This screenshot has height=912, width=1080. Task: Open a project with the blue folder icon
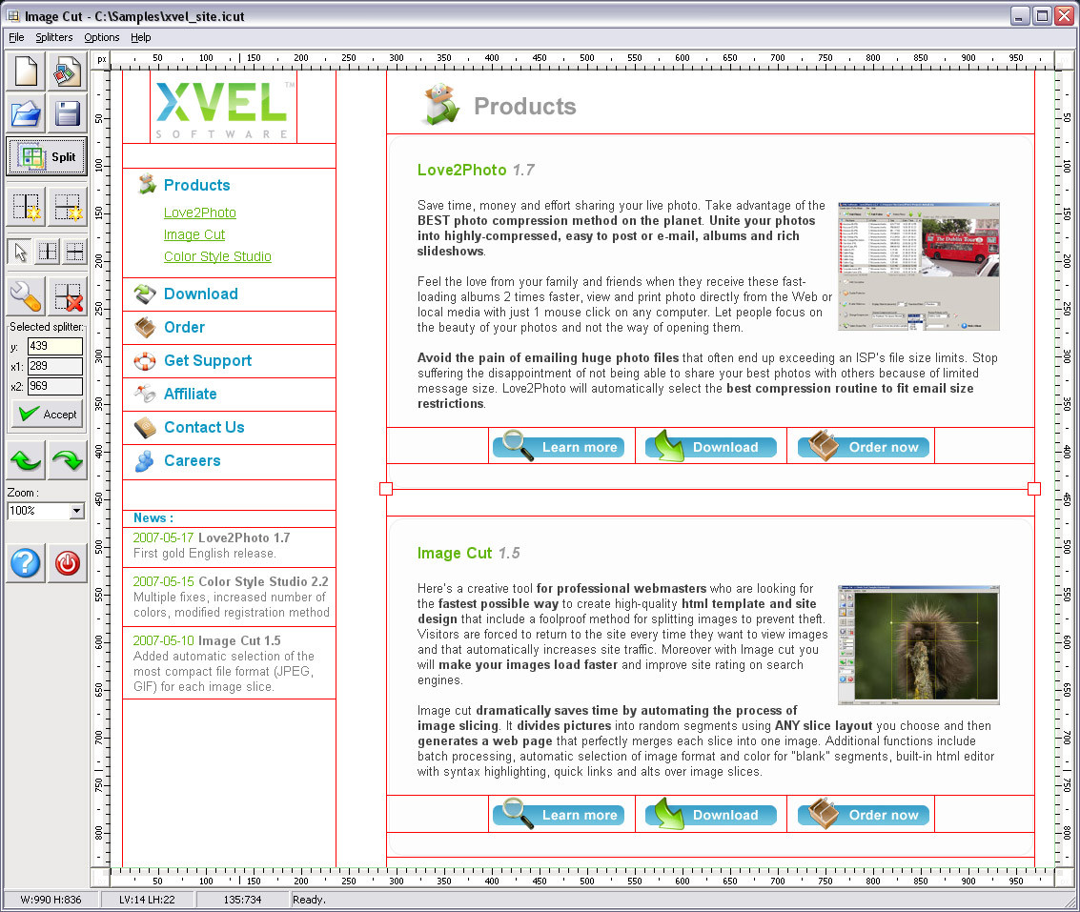26,113
